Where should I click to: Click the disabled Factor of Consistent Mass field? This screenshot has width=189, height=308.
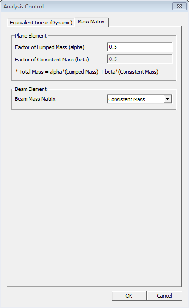pos(139,59)
